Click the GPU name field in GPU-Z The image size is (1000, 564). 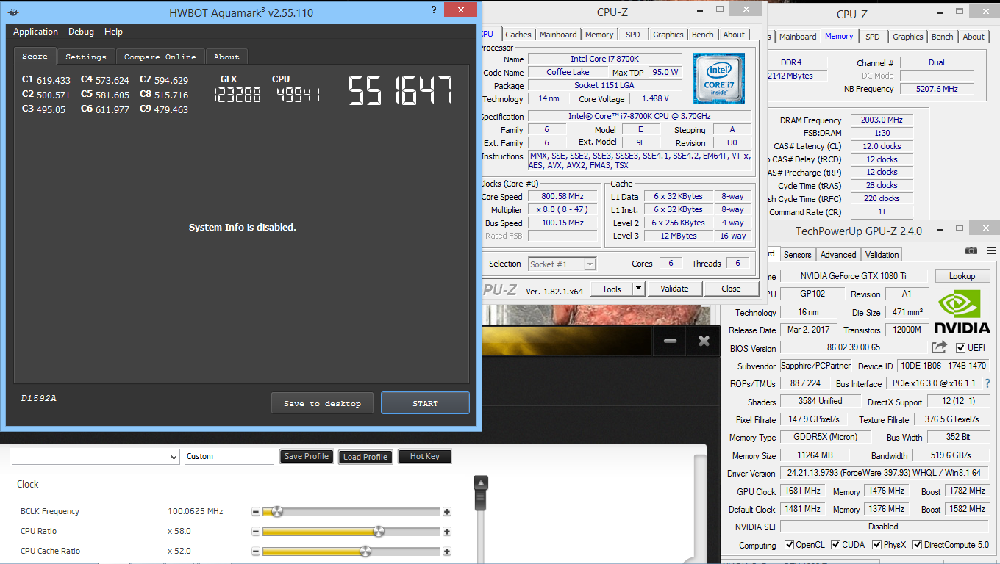point(854,276)
